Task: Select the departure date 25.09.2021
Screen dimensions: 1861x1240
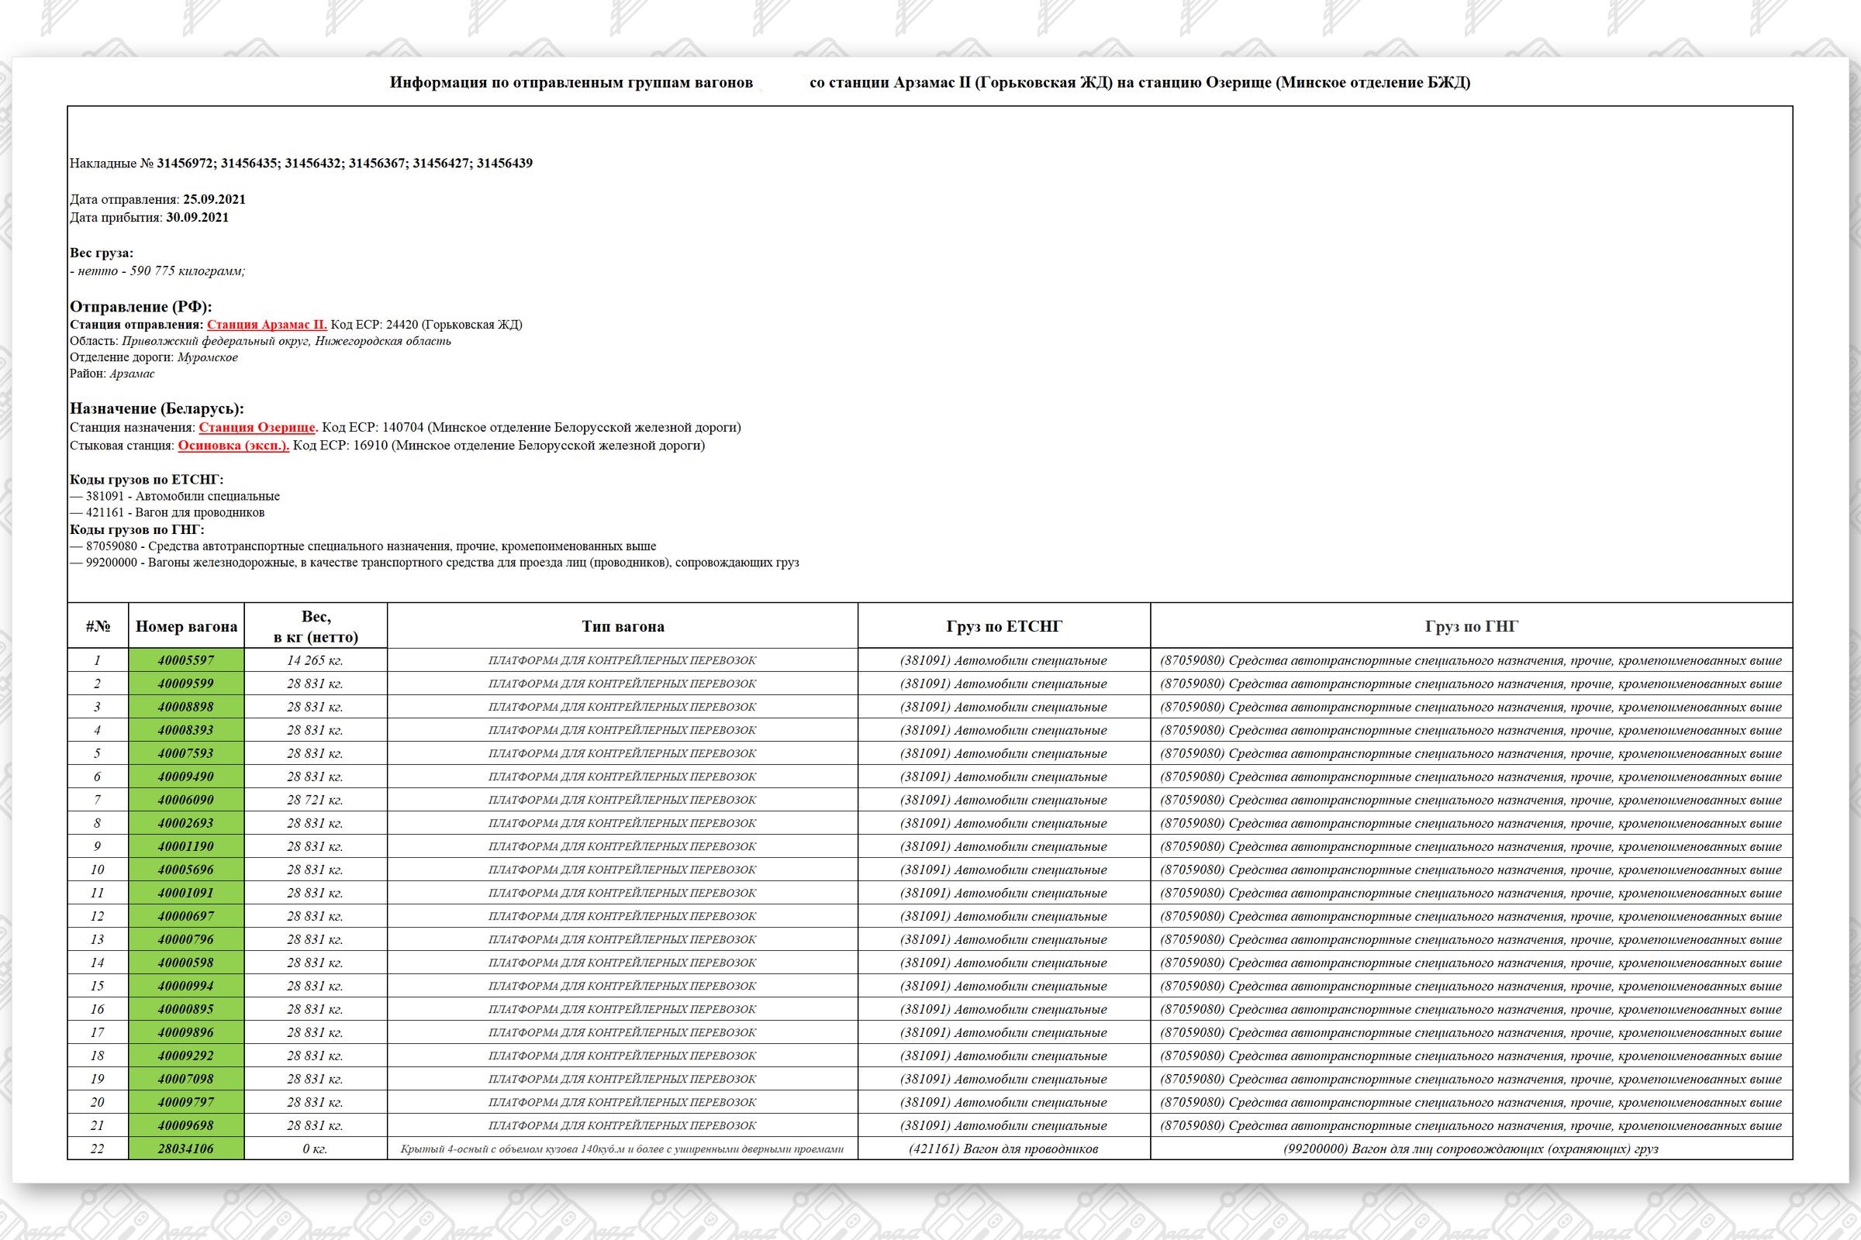Action: tap(214, 199)
